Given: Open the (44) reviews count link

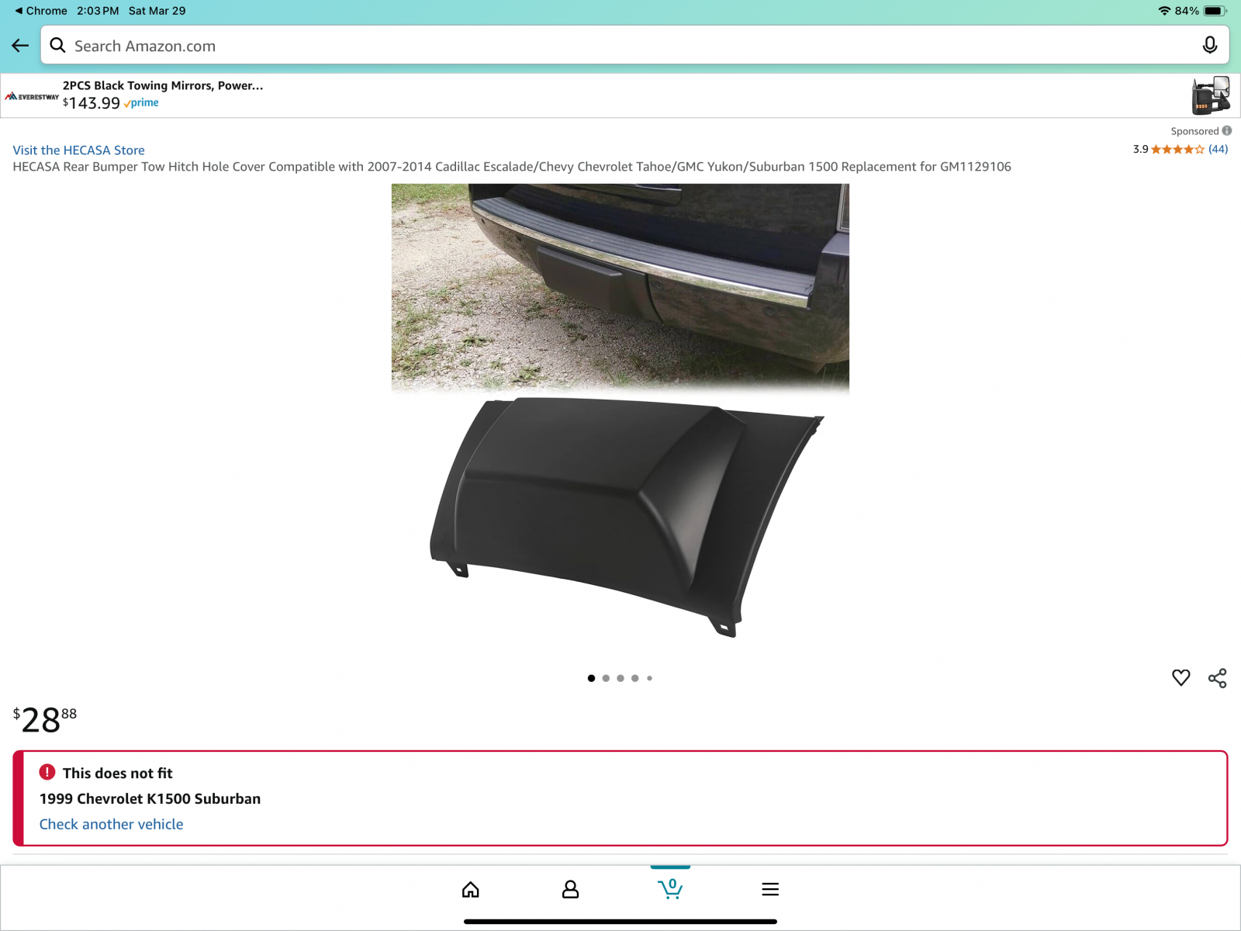Looking at the screenshot, I should tap(1219, 149).
